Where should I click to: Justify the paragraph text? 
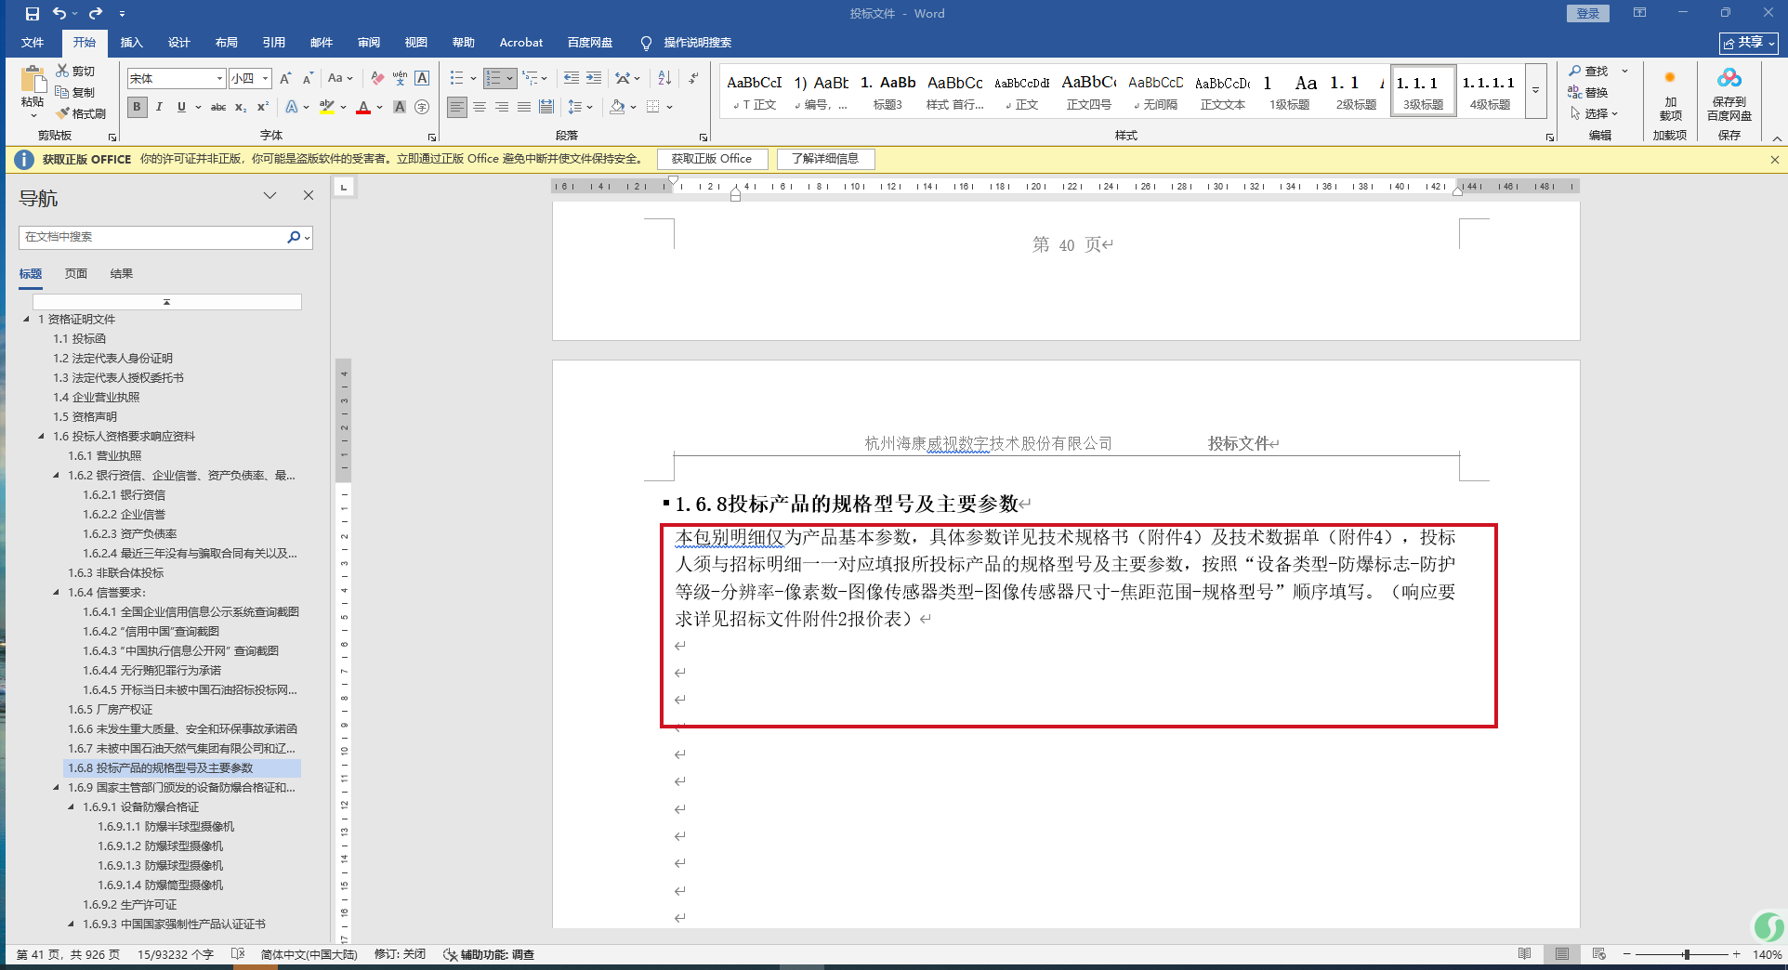524,107
